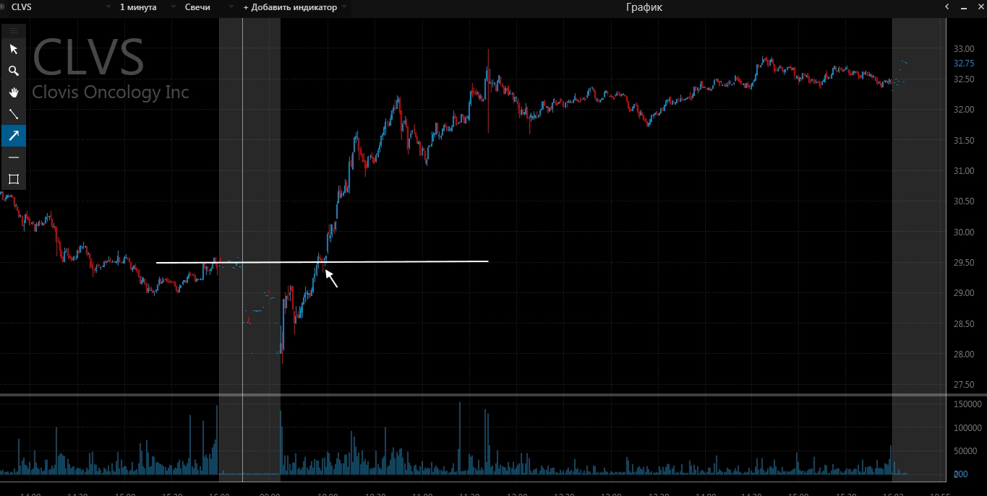Viewport: 987px width, 496px height.
Task: Click the blue 32.75 current price label
Action: (x=964, y=63)
